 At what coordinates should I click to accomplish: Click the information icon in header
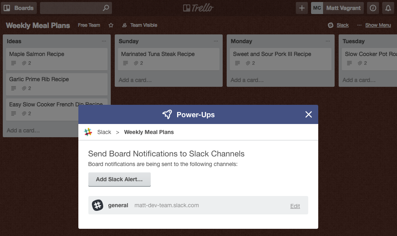coord(373,8)
